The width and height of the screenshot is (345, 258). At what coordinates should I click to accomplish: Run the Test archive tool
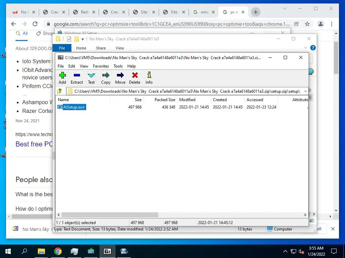(x=91, y=78)
